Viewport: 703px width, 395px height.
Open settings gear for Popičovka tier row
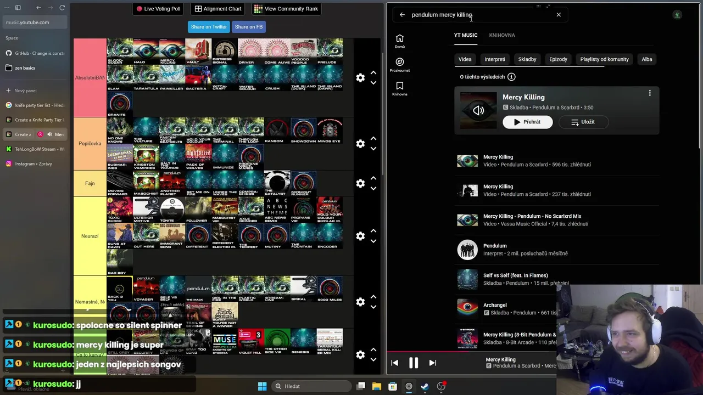pos(360,144)
